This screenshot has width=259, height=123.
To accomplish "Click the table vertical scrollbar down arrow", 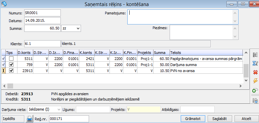I will (x=246, y=80).
